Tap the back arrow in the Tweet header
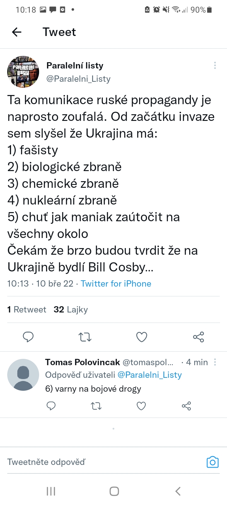The height and width of the screenshot is (505, 227). click(17, 32)
